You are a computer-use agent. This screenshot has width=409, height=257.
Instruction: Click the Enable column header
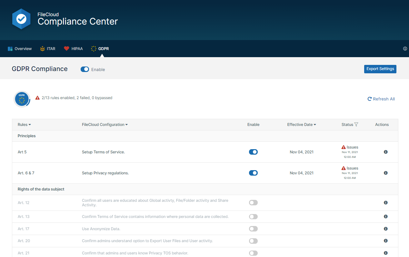tap(254, 125)
